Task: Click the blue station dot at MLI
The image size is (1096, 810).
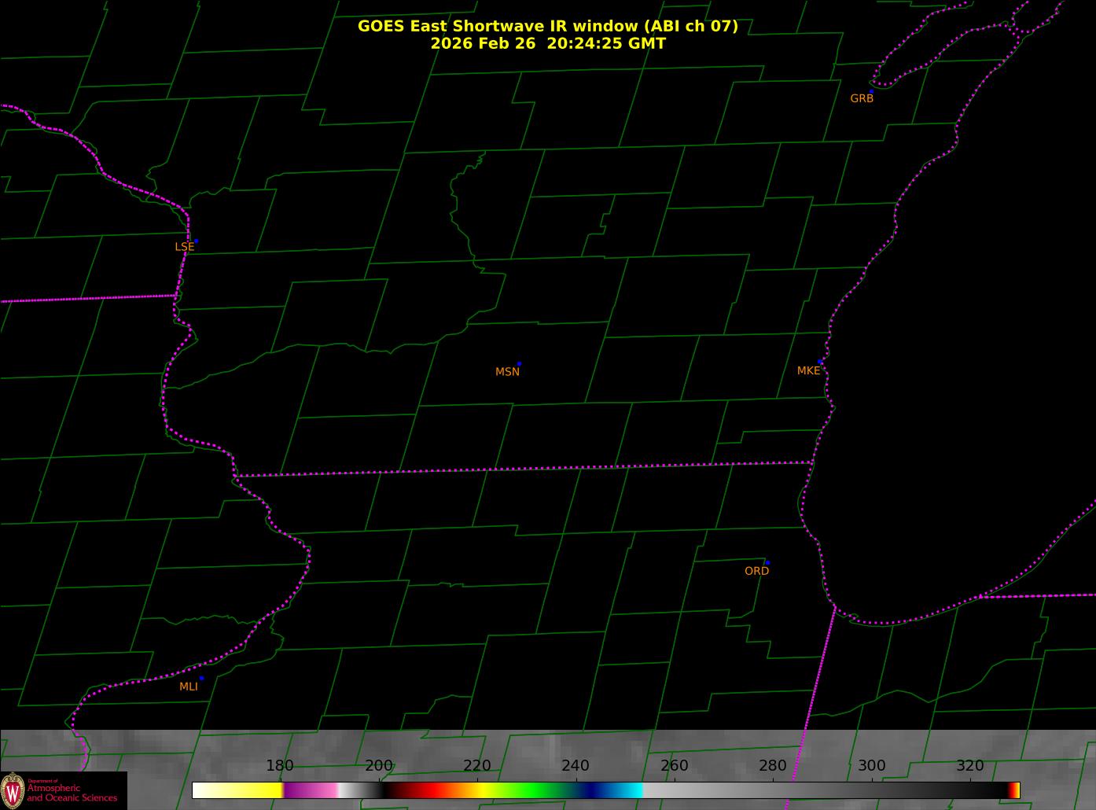Action: (x=201, y=678)
